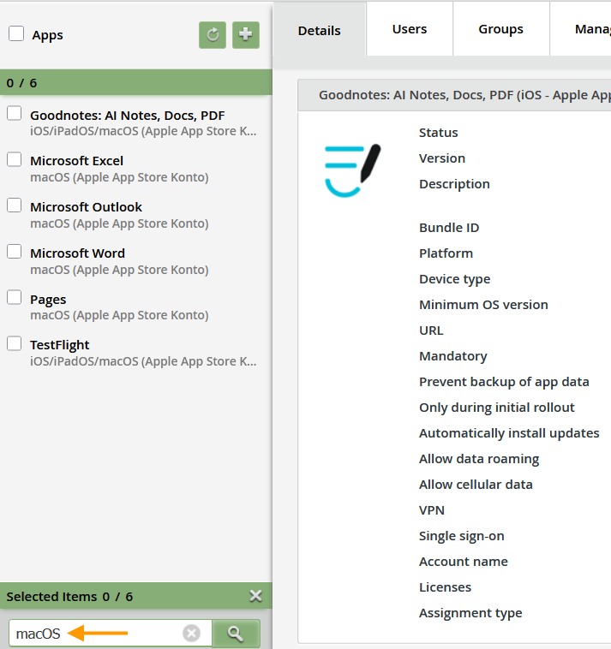Click the Goodnotes details panel header

454,95
